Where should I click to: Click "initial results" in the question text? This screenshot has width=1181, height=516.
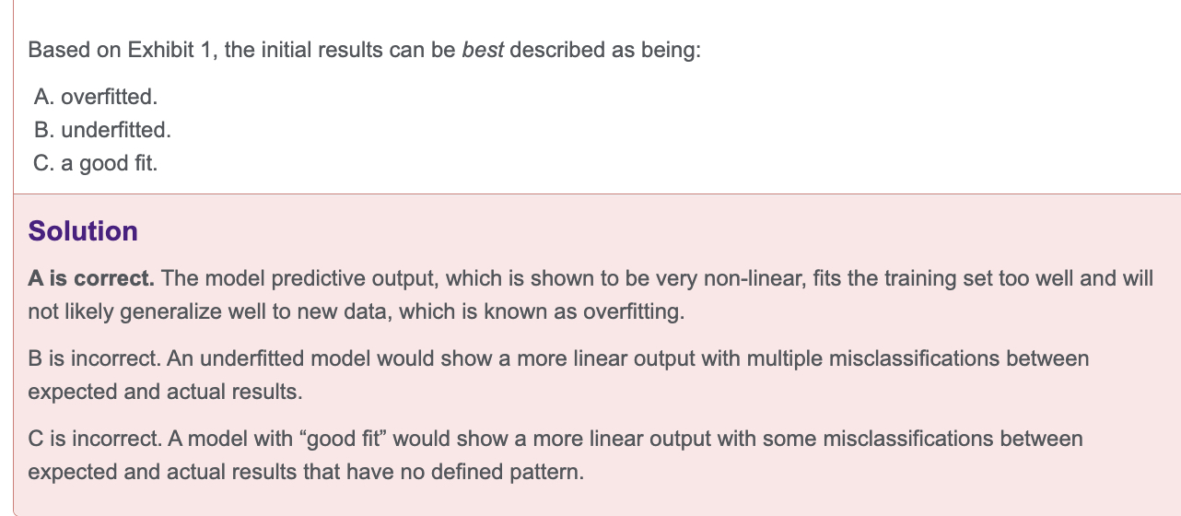pos(317,50)
